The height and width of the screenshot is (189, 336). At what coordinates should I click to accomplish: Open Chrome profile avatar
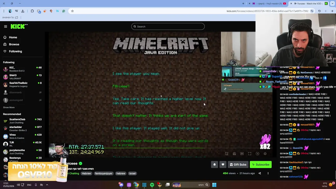point(10,11)
